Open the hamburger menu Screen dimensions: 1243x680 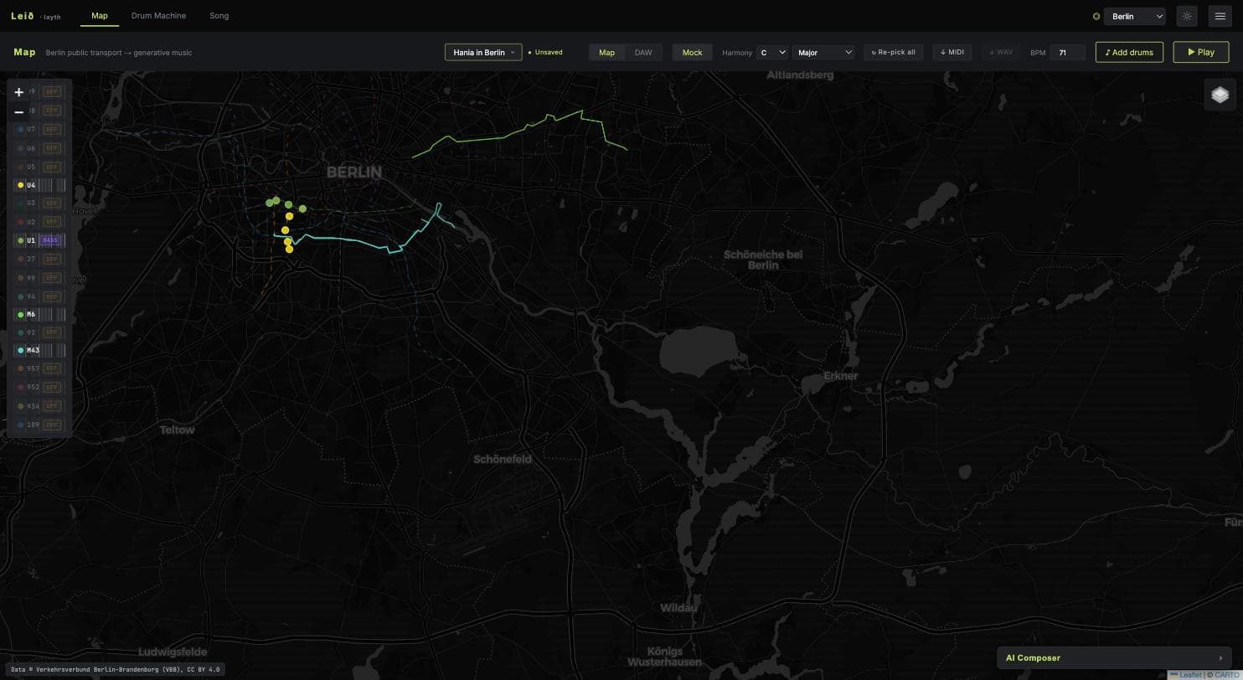pyautogui.click(x=1220, y=16)
